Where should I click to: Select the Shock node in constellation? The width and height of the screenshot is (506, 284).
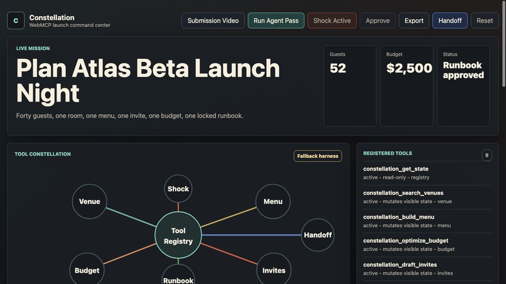[178, 189]
